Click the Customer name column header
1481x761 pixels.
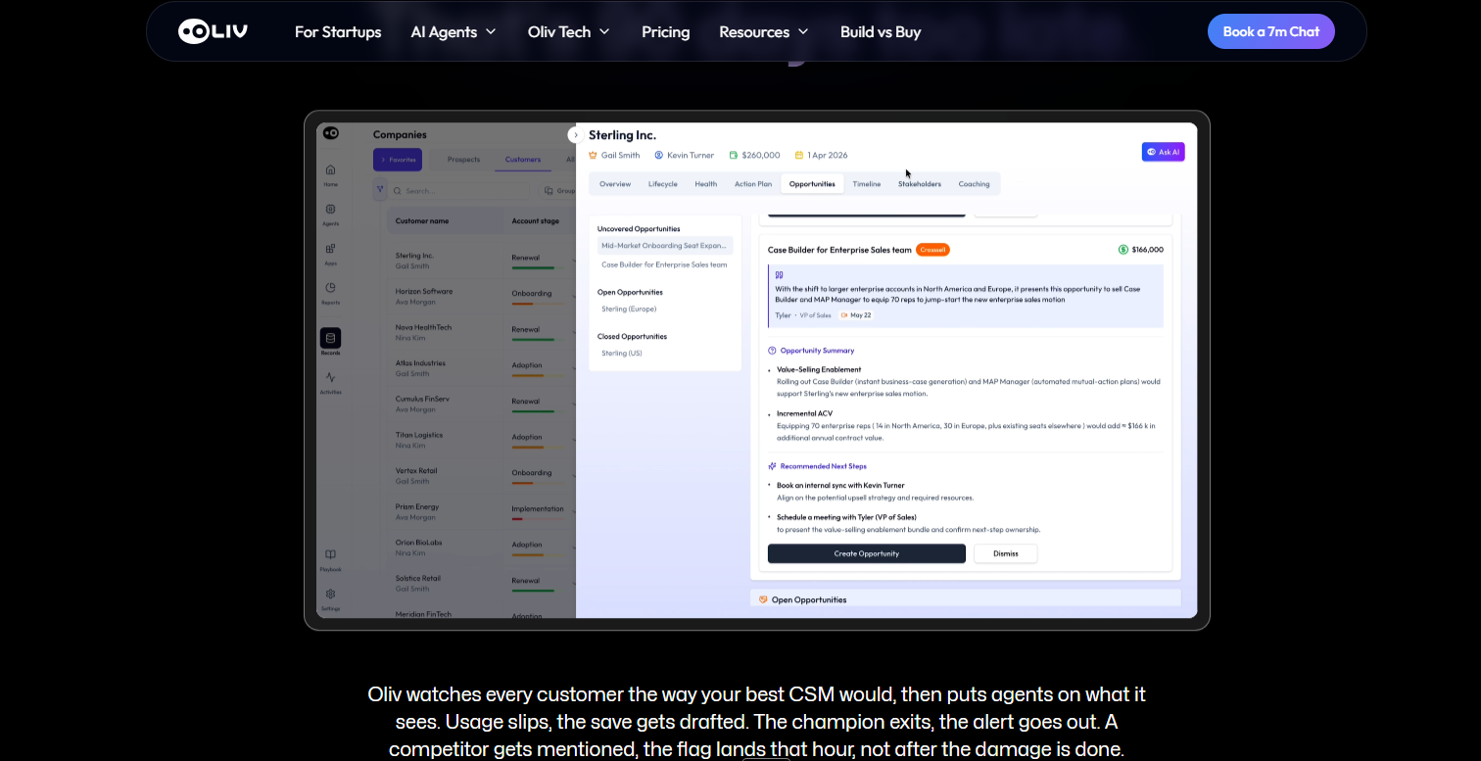click(x=422, y=221)
